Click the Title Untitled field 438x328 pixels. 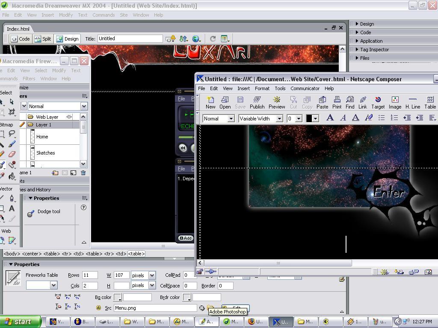click(x=130, y=38)
